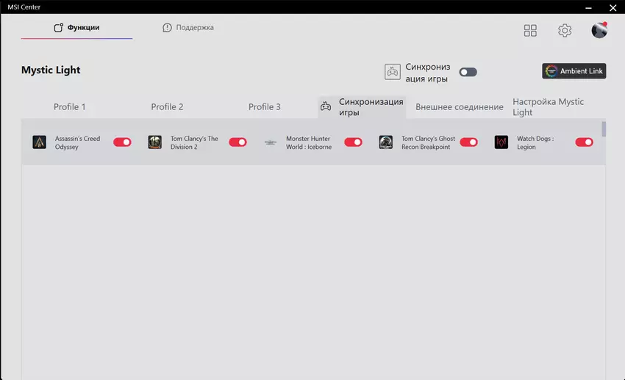Screen dimensions: 625x380
Task: Click the Ghost Recon Breakpoint game icon
Action: [386, 142]
